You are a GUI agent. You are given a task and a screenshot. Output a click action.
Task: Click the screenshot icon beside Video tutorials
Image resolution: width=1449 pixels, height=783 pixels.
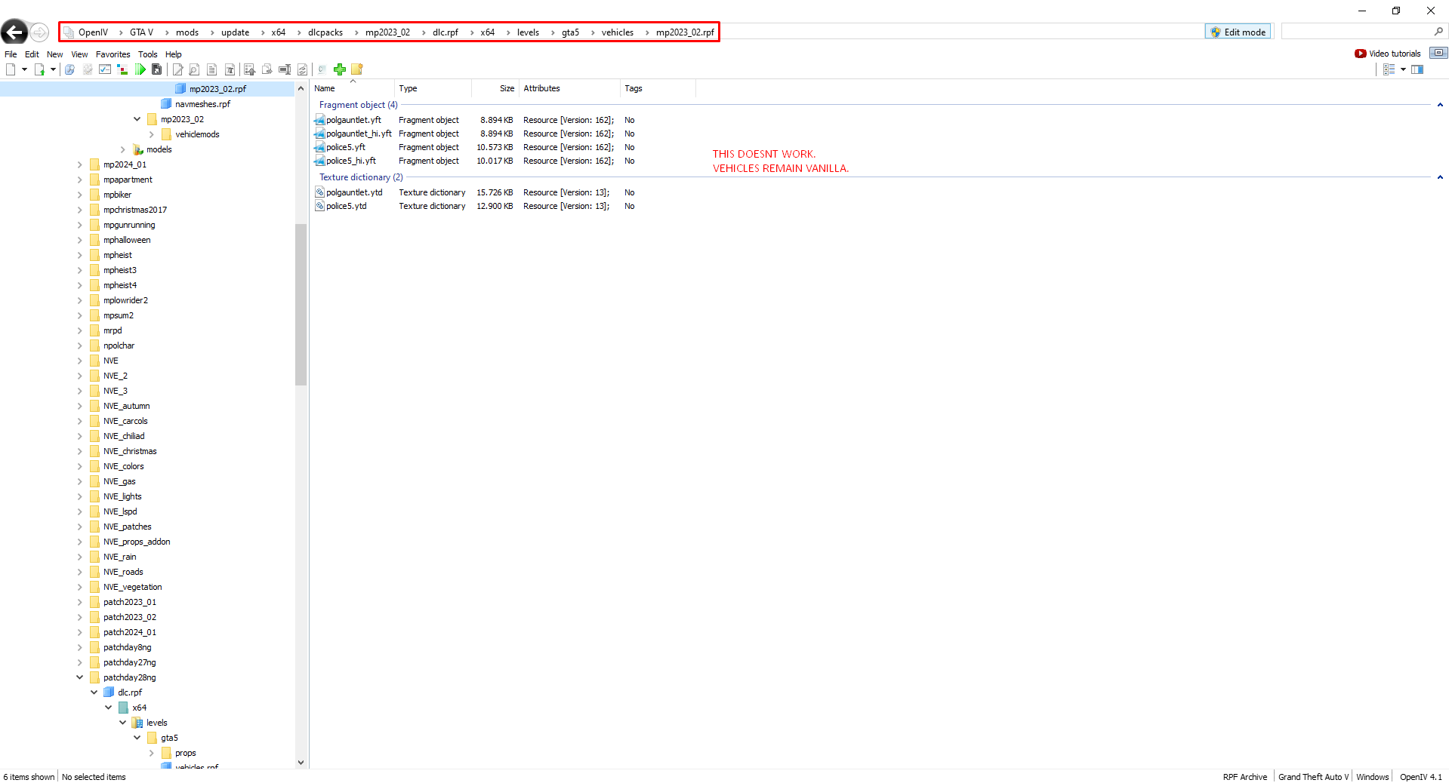click(1438, 53)
